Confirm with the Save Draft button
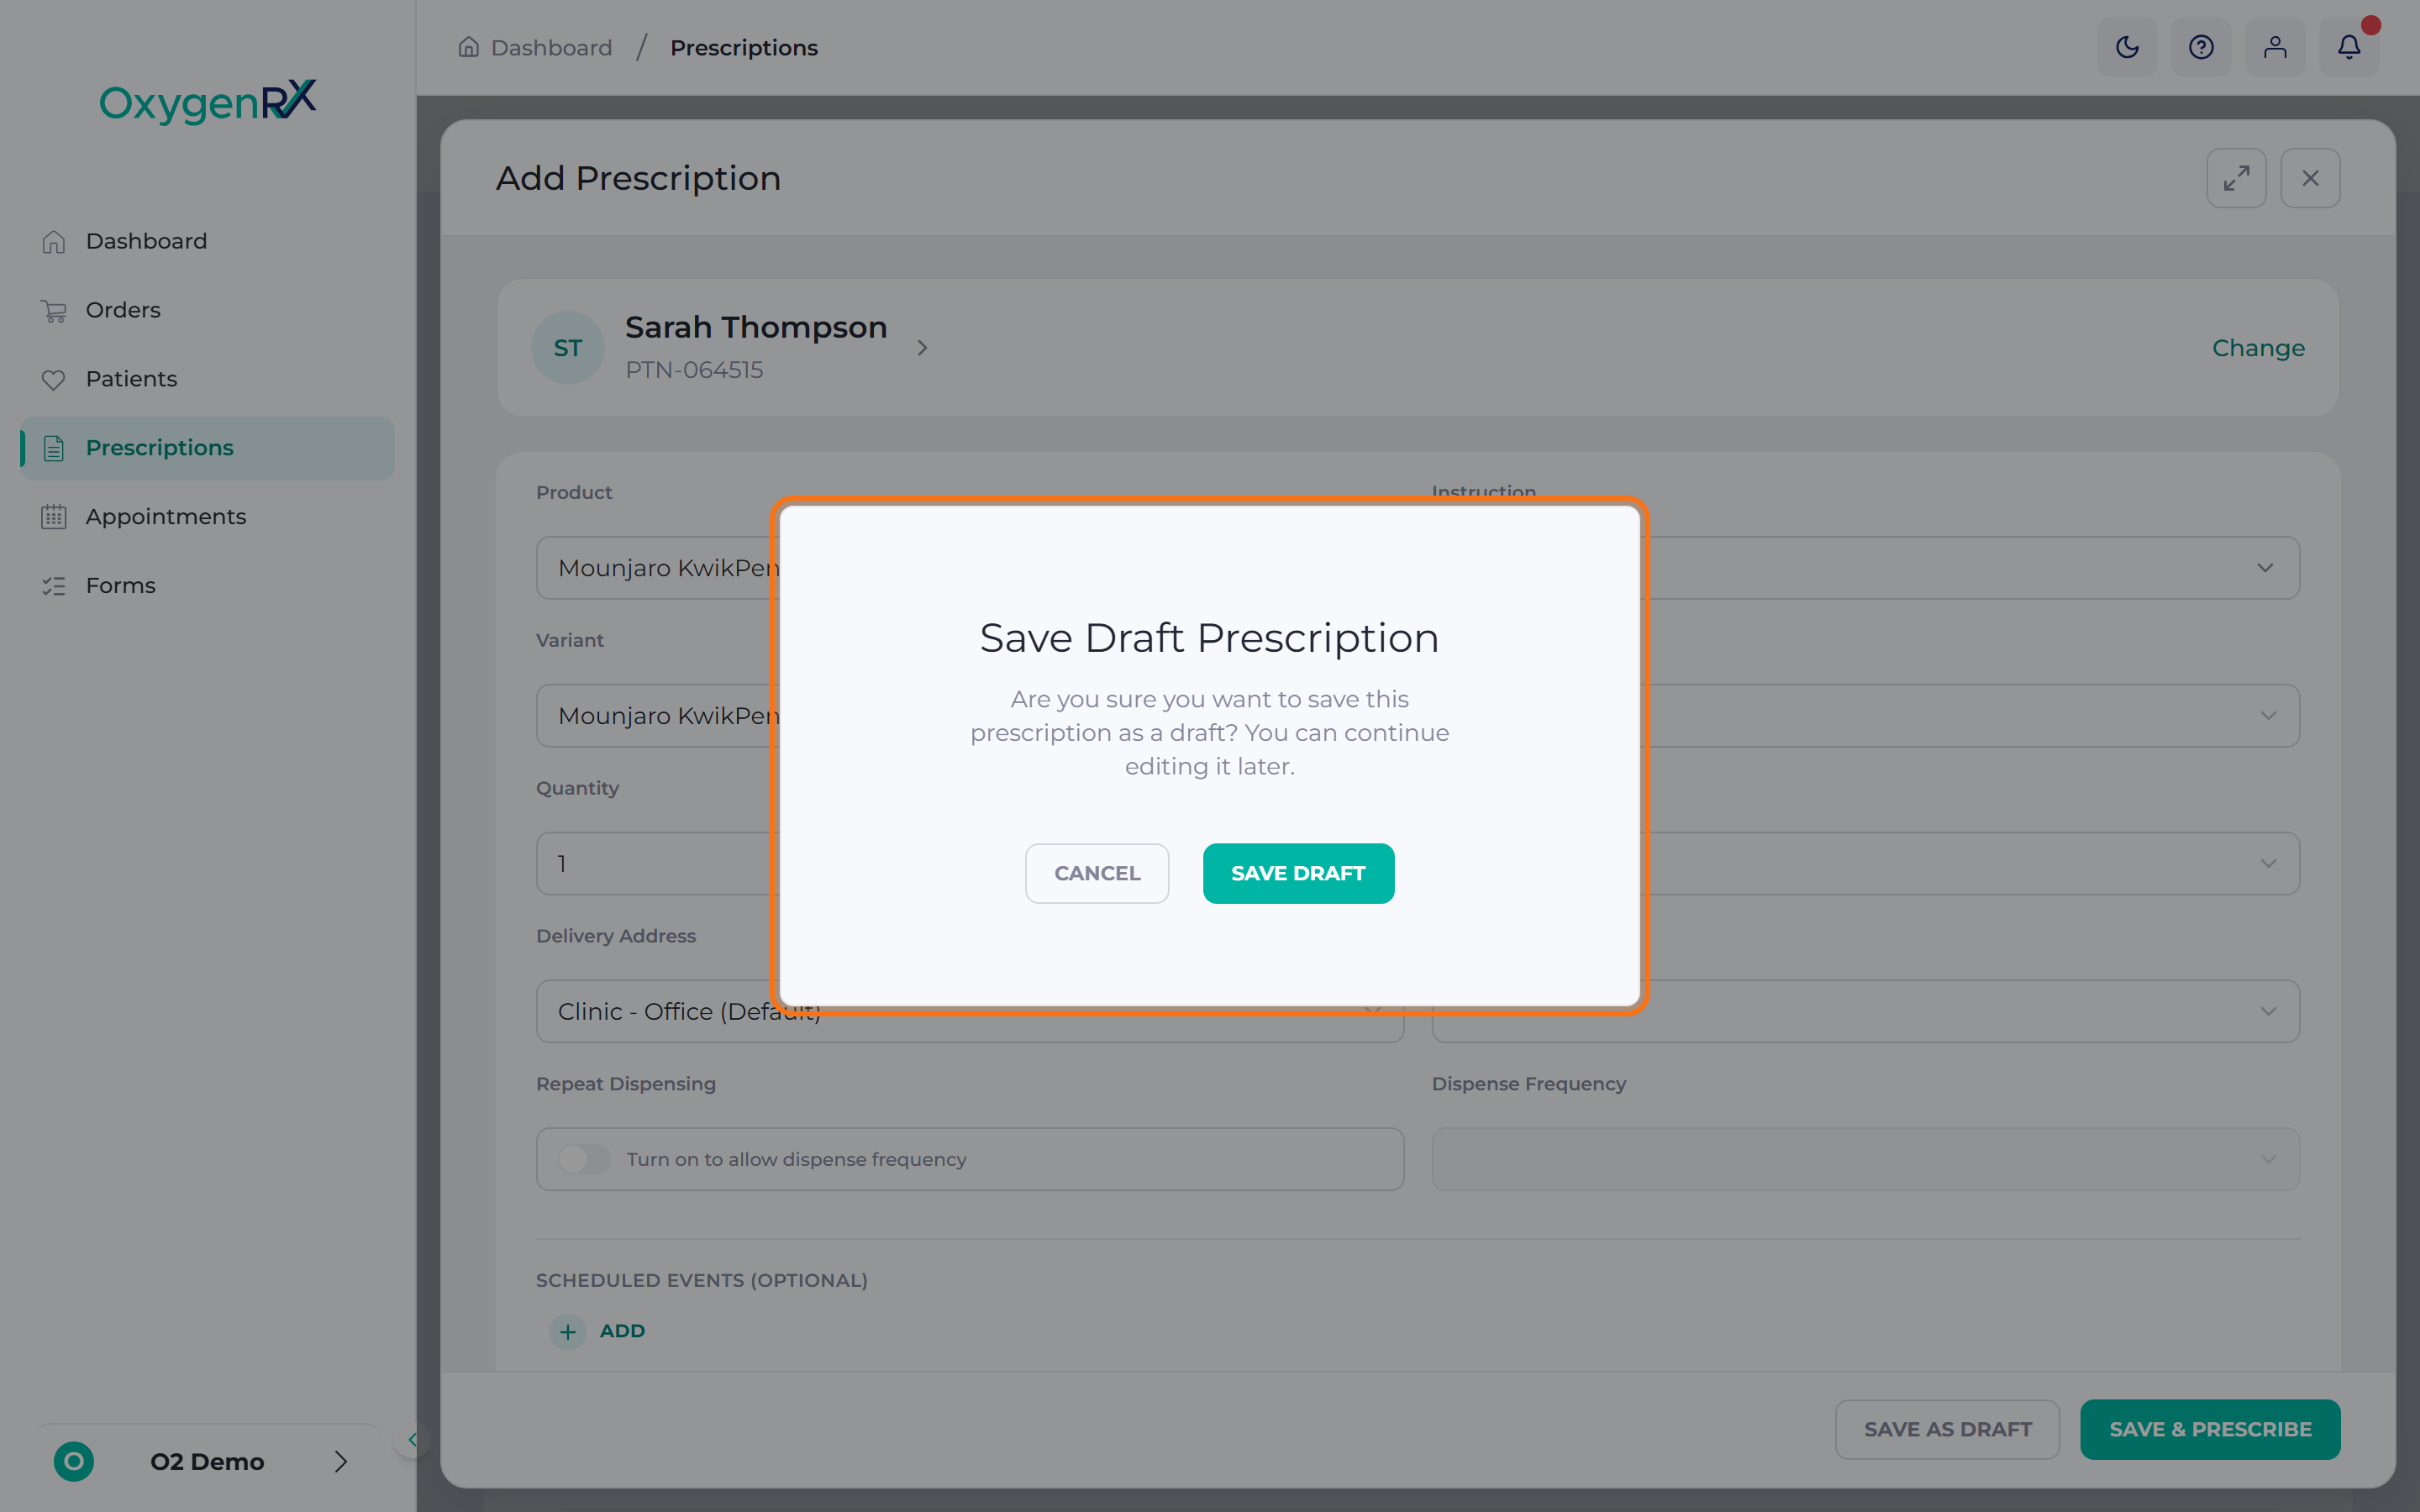Screen dimensions: 2420x1512 1298,873
